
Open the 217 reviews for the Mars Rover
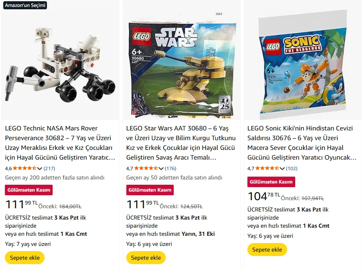pos(49,169)
